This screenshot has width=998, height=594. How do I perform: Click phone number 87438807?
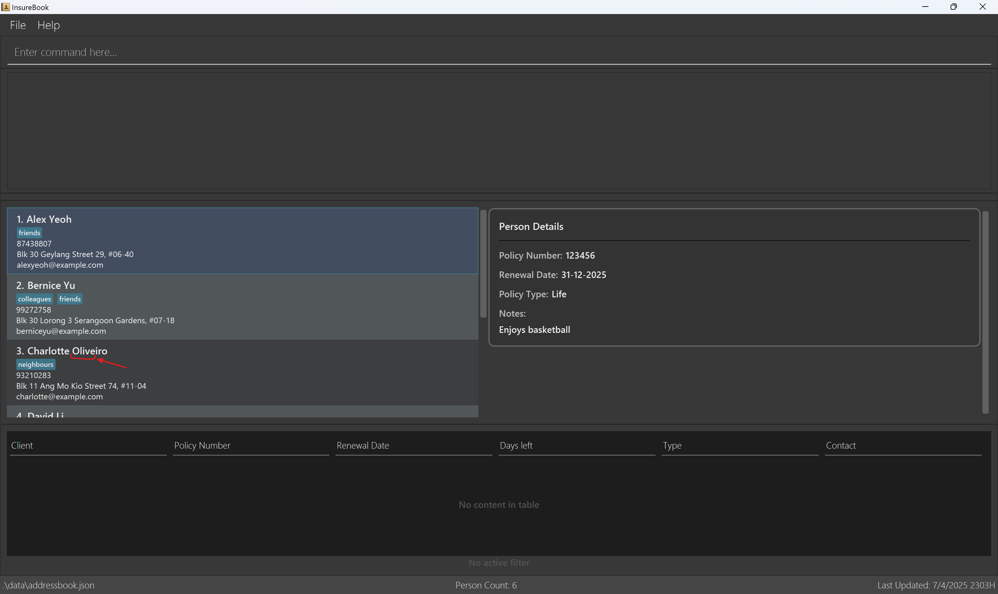34,243
